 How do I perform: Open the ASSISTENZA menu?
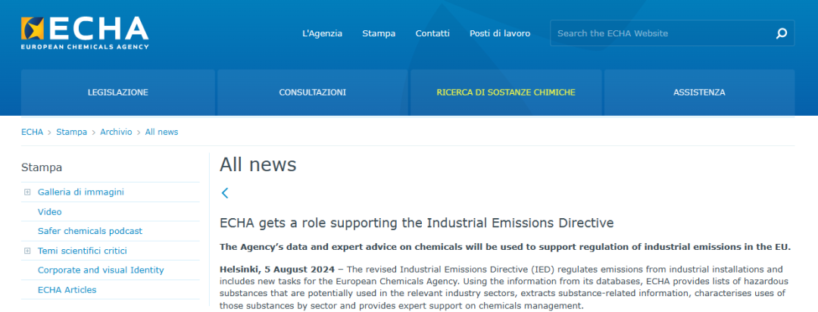(x=698, y=92)
